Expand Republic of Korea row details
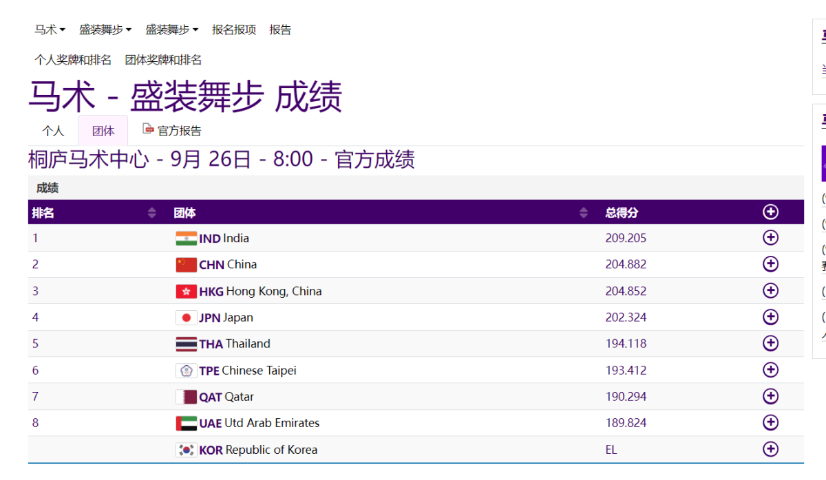826x480 pixels. point(770,449)
